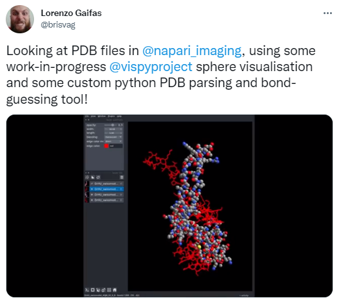Add a new points layer
Image resolution: width=339 pixels, height=303 pixels.
click(87, 177)
